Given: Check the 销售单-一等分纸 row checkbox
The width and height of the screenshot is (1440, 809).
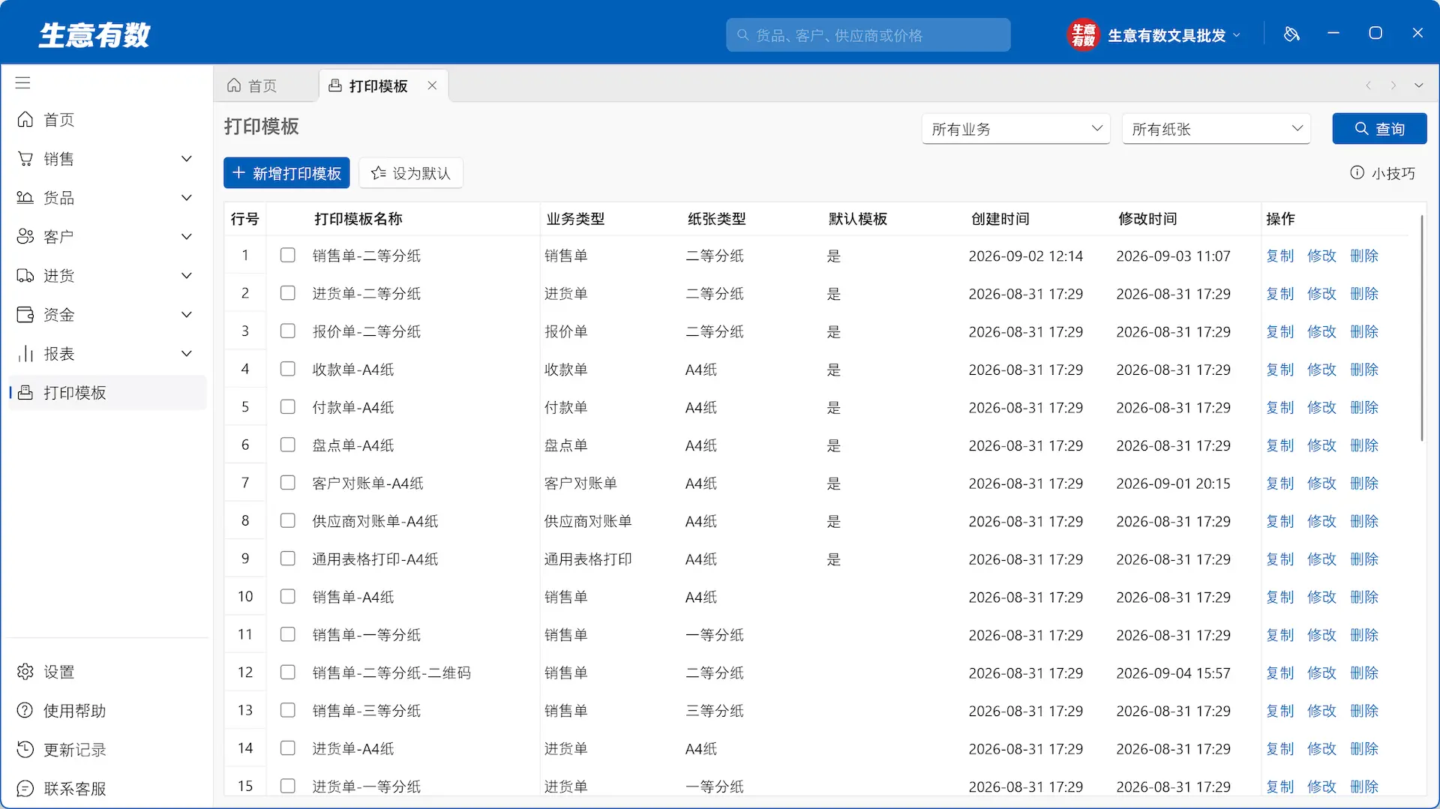Looking at the screenshot, I should coord(288,634).
